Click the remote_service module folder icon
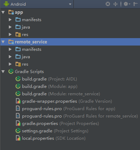Screen dimensions: 140x150 [x=11, y=42]
